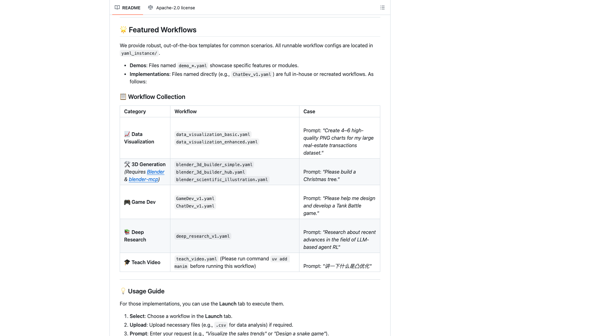Viewport: 597px width, 336px height.
Task: Open the Apache-2.0 license tab
Action: coord(172,7)
